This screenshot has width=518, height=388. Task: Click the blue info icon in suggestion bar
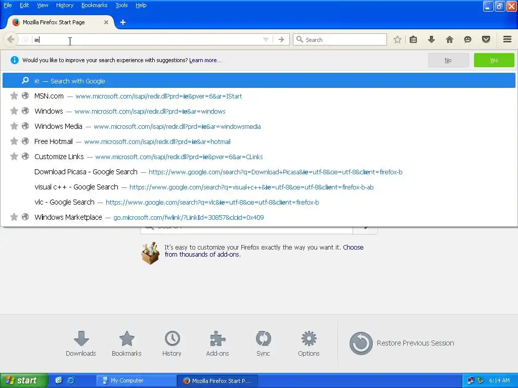pyautogui.click(x=15, y=60)
